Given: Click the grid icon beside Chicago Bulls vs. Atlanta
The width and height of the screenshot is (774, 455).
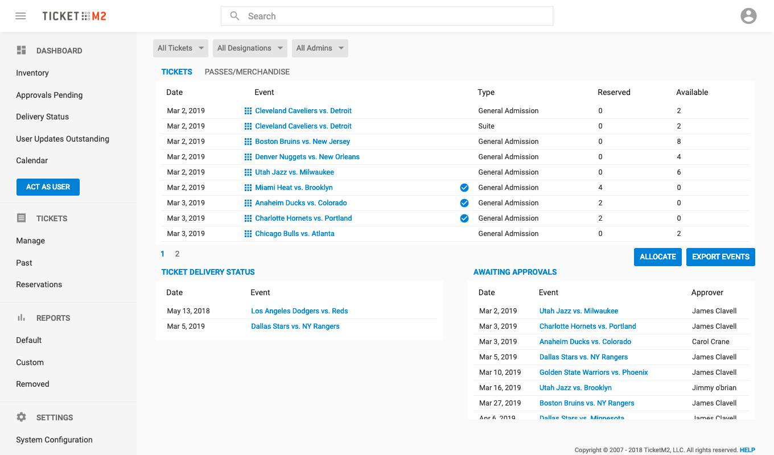Looking at the screenshot, I should pyautogui.click(x=248, y=234).
